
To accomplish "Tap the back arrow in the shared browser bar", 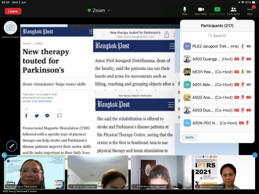I will point(95,35).
